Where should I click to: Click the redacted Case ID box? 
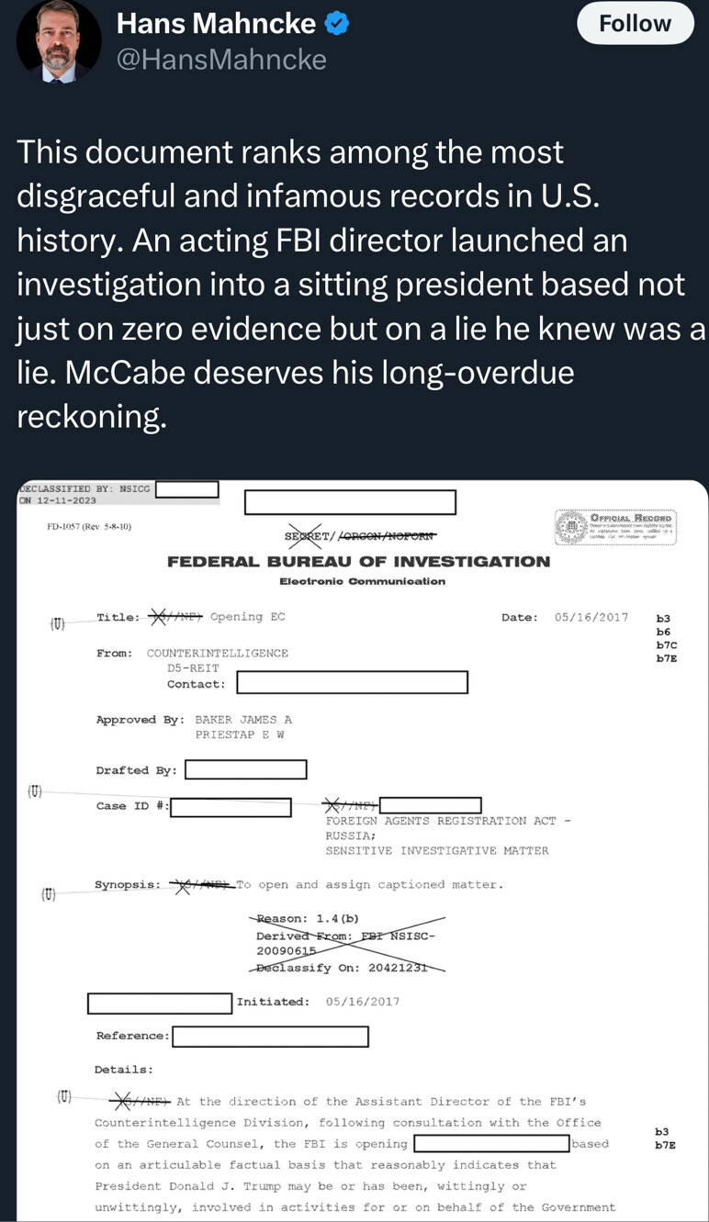(231, 807)
